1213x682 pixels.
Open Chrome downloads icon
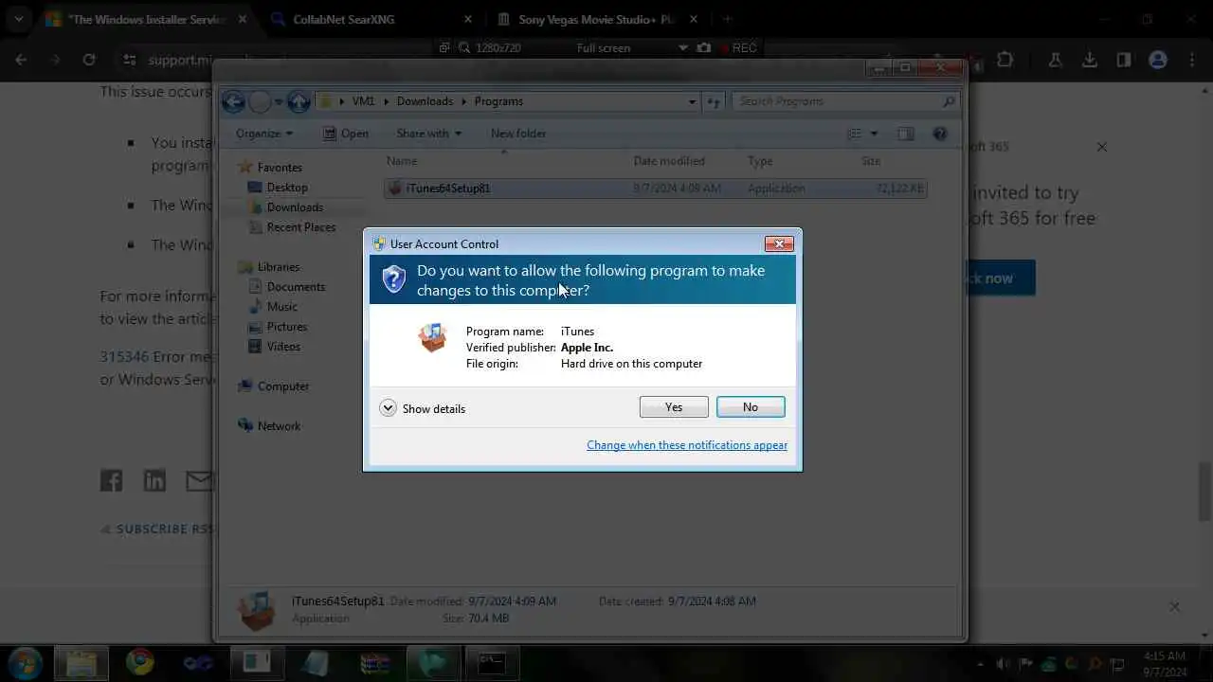coord(1090,60)
